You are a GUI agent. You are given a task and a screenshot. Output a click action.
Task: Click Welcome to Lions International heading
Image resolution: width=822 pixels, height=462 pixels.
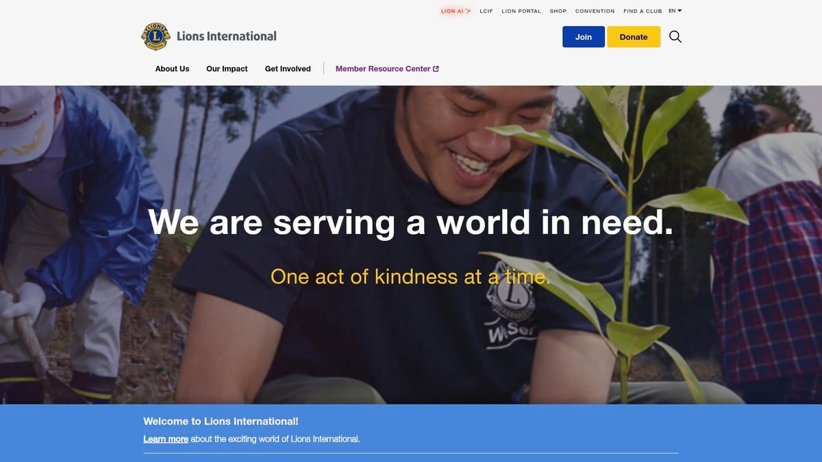click(221, 422)
